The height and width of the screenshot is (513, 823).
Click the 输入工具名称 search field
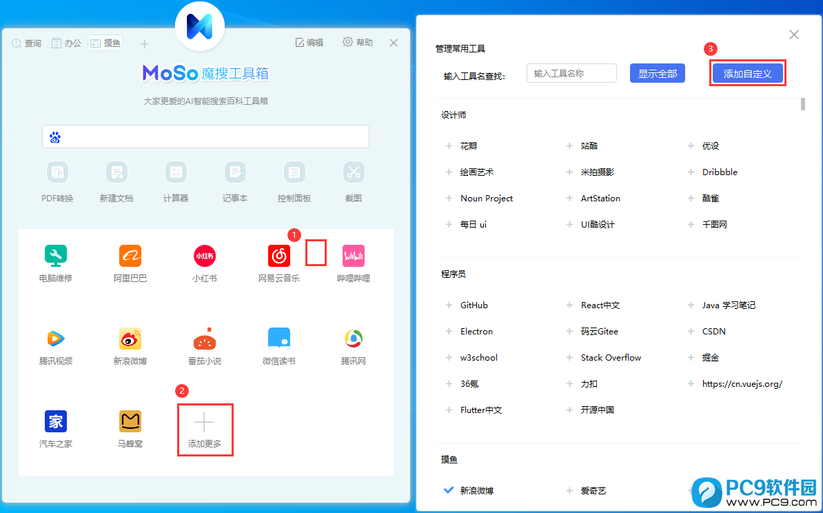coord(571,74)
